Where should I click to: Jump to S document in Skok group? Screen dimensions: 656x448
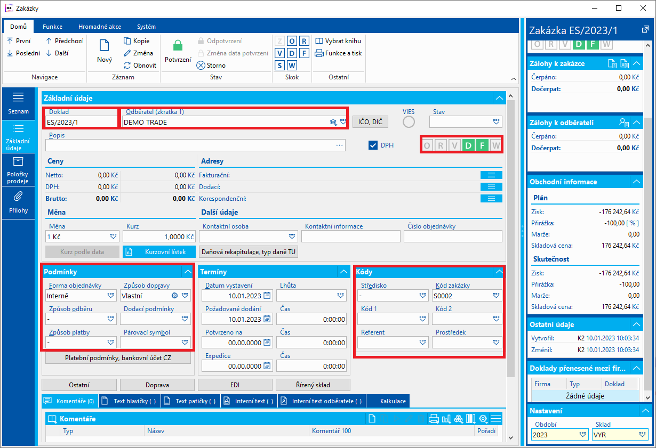[x=279, y=66]
